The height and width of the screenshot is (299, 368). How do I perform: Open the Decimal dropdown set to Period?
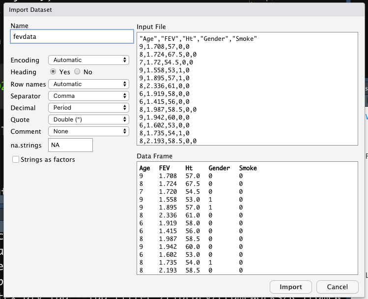[x=88, y=108]
